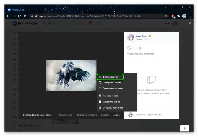Open tab search chevron in title bar
The image size is (198, 136).
(165, 7)
